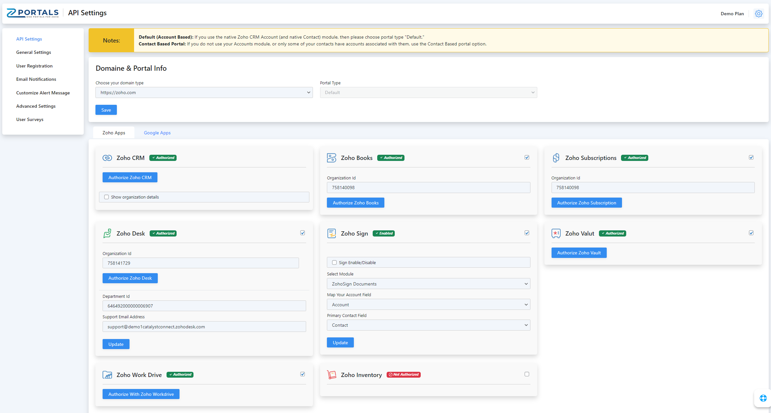This screenshot has height=413, width=771.
Task: Open the Primary Contact Field selector set to Contact
Action: click(x=428, y=325)
